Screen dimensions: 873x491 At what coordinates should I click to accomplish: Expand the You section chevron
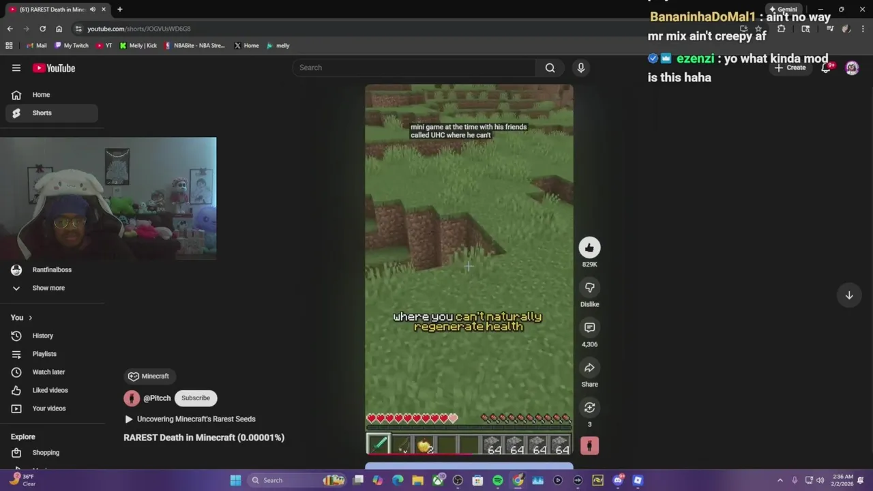coord(30,318)
